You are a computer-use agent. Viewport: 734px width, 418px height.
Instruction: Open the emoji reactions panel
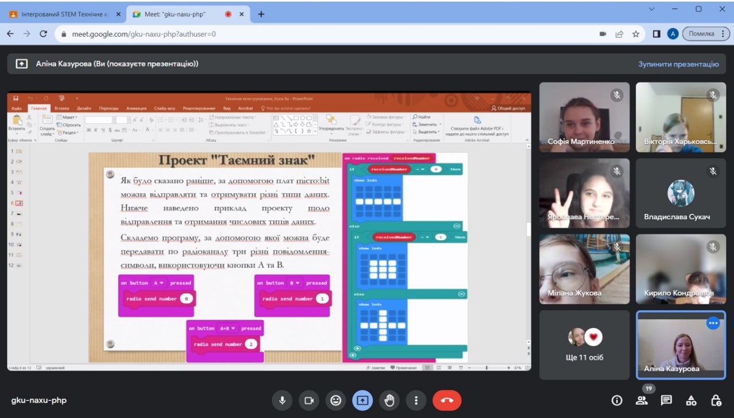click(x=335, y=400)
